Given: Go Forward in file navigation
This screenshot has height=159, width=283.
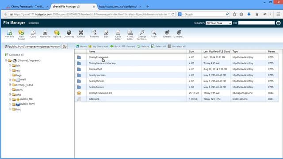Looking at the screenshot, I should pyautogui.click(x=129, y=46).
